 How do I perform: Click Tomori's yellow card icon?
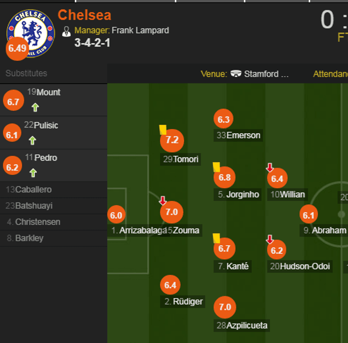[163, 130]
